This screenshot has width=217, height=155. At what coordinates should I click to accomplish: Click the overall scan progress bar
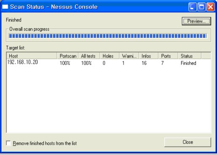pos(108,36)
